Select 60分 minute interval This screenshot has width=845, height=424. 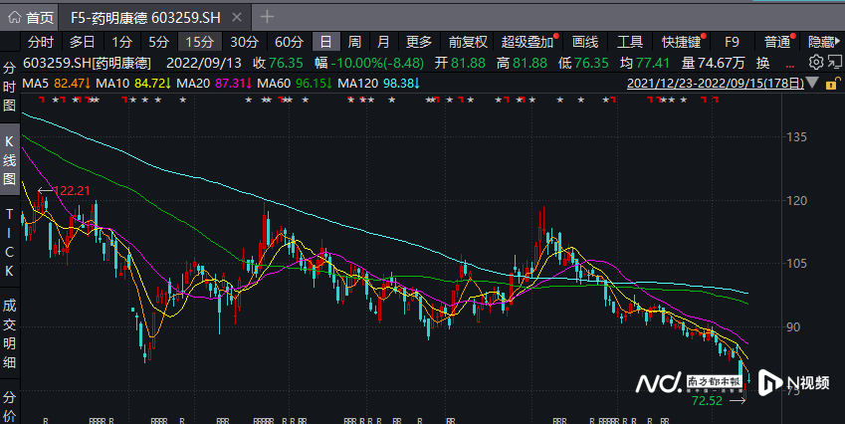coord(289,42)
